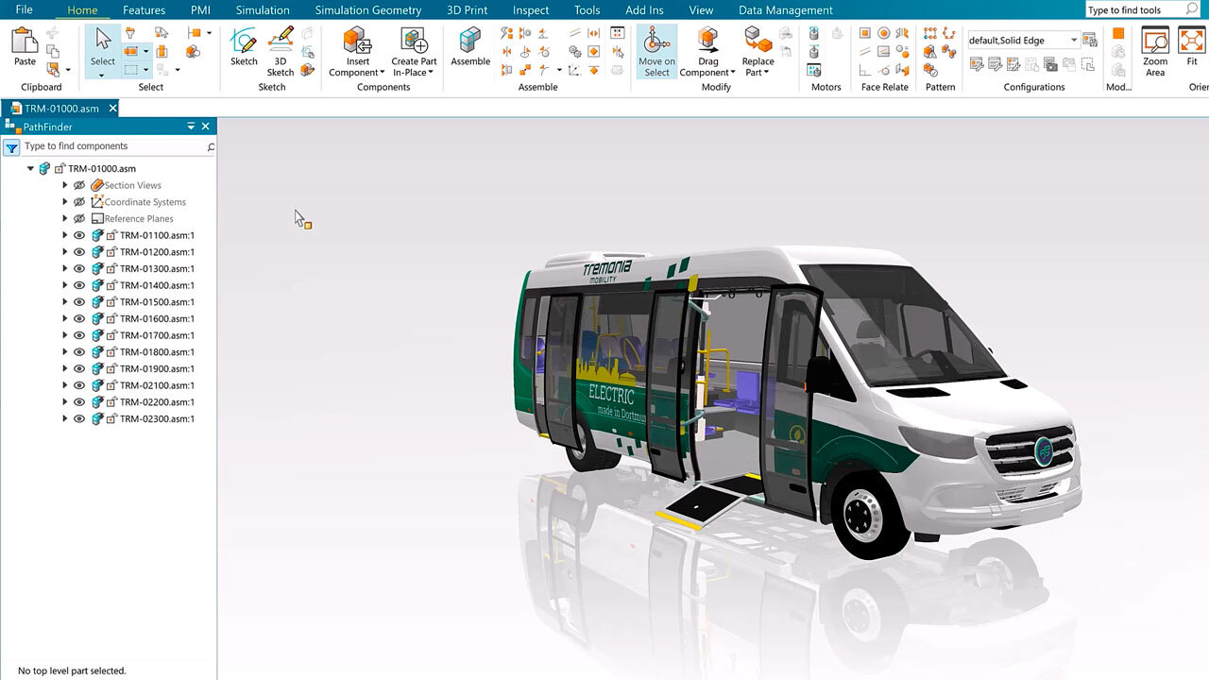Collapse the TRM-01000.asm root node
Viewport: 1209px width, 680px height.
(x=30, y=169)
